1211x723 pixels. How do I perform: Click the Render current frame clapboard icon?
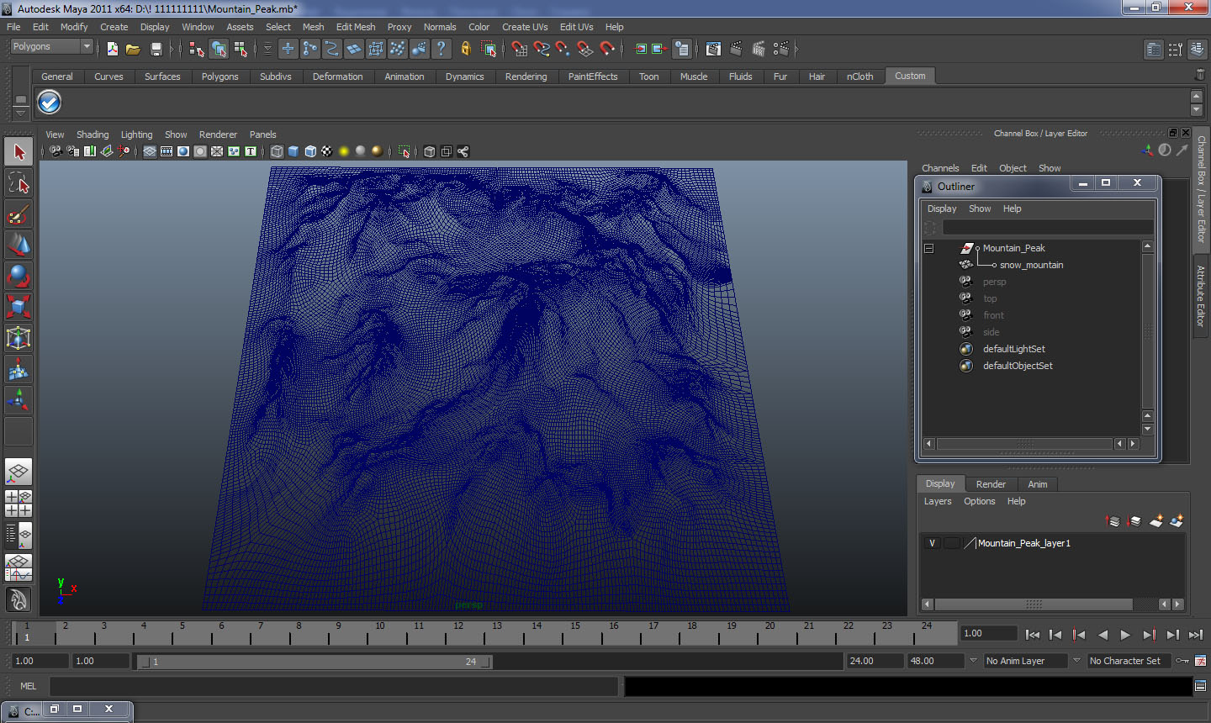coord(736,49)
